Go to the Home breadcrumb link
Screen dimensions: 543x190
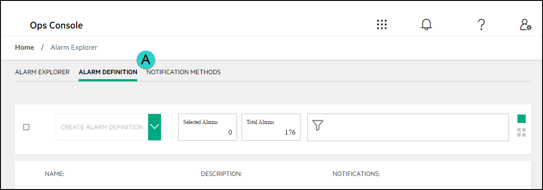(24, 47)
